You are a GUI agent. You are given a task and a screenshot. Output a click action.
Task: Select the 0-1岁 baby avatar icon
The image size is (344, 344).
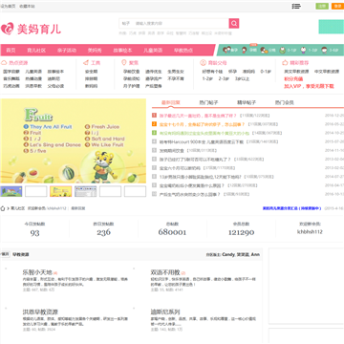(x=283, y=50)
